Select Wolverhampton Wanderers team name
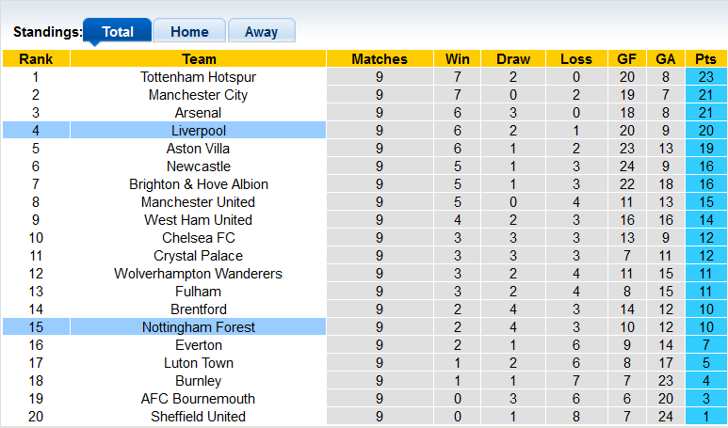Image resolution: width=728 pixels, height=428 pixels. [x=198, y=274]
